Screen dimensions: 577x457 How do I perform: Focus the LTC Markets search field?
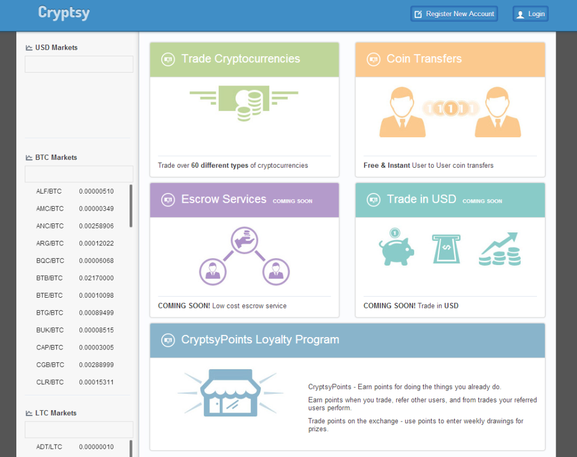(79, 429)
